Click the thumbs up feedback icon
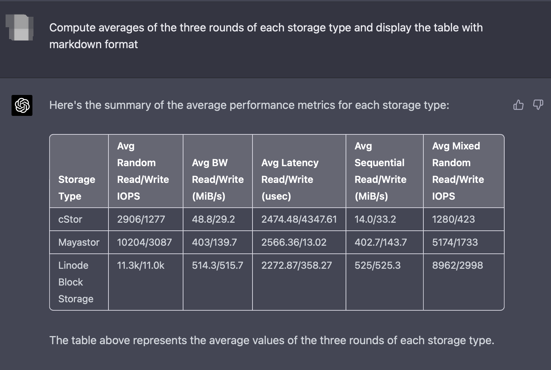 (518, 105)
